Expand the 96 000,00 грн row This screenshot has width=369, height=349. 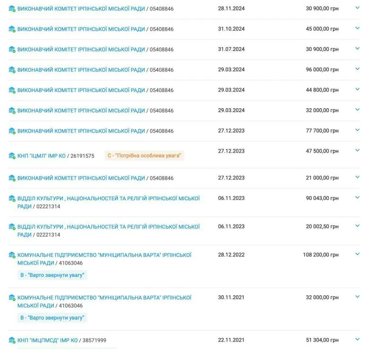click(x=358, y=69)
